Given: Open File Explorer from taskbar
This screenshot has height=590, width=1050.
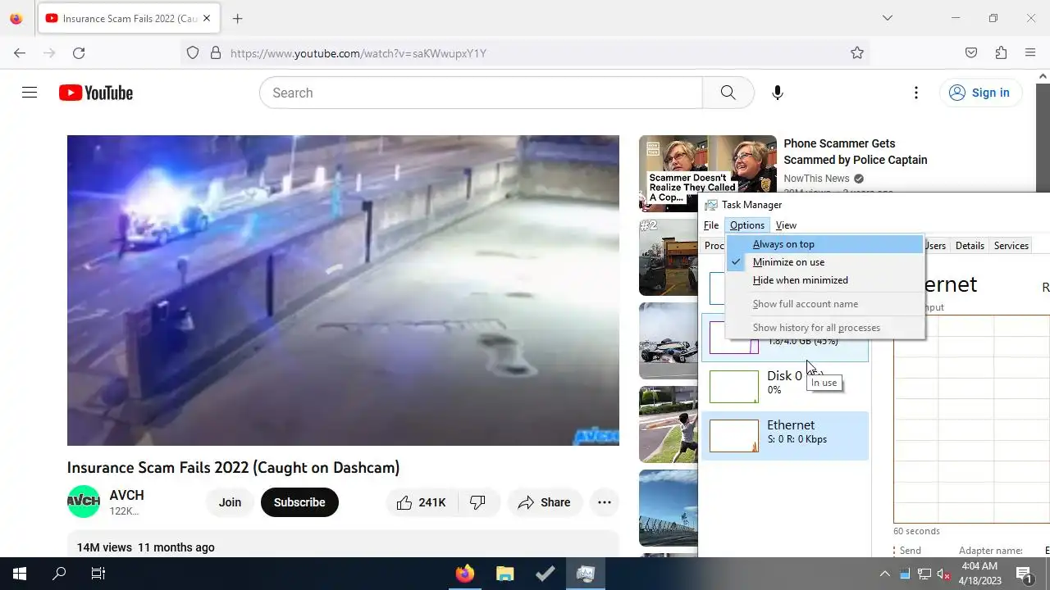Looking at the screenshot, I should pos(504,574).
